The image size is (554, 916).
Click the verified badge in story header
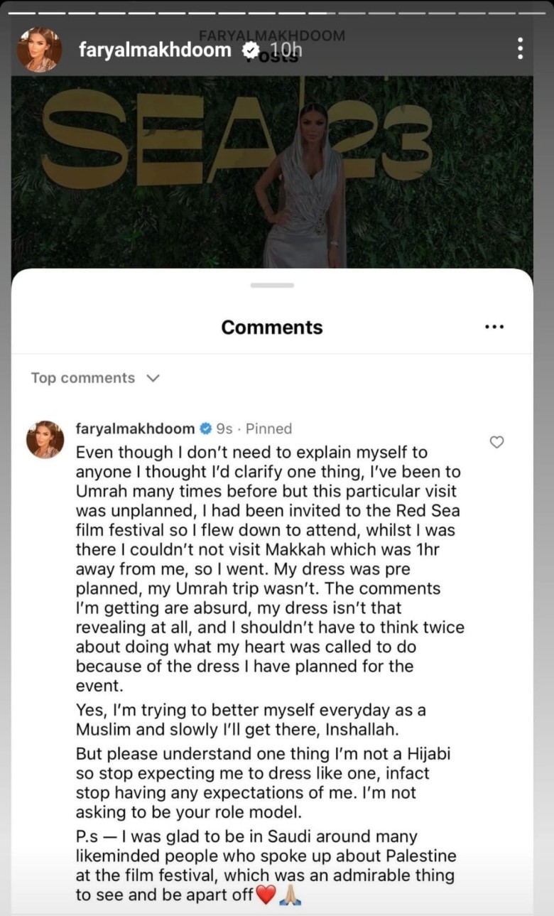pyautogui.click(x=251, y=50)
